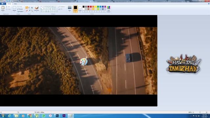
Task: Choose the Triangle shape in Shapes gallery
Action: [55, 7]
